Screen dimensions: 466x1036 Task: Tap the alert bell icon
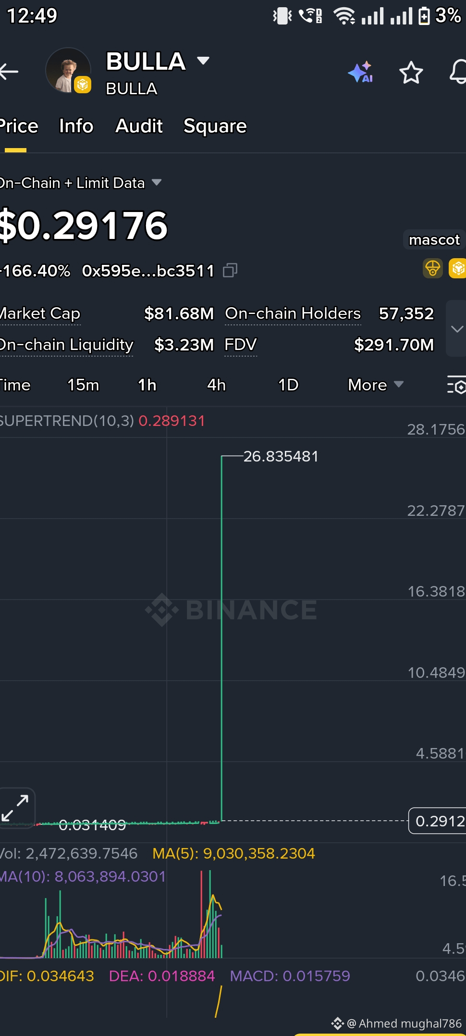click(x=458, y=72)
